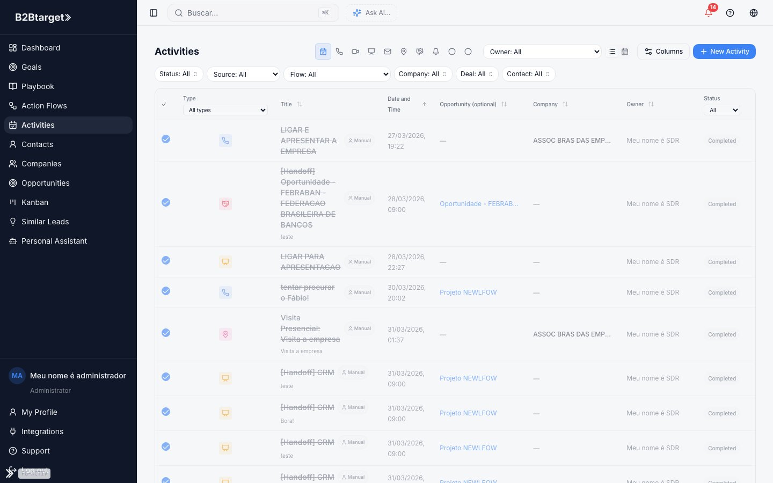Screen dimensions: 773x483
Task: Open Contact: All filter
Action: point(529,74)
